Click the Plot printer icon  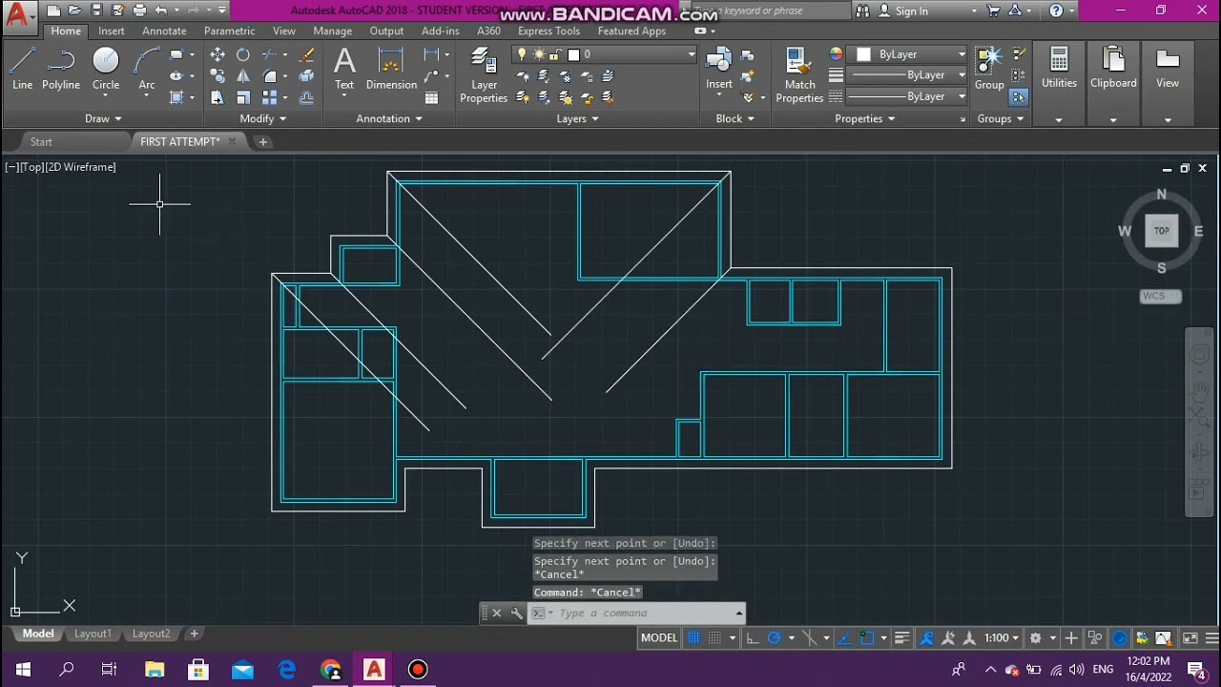coord(139,10)
